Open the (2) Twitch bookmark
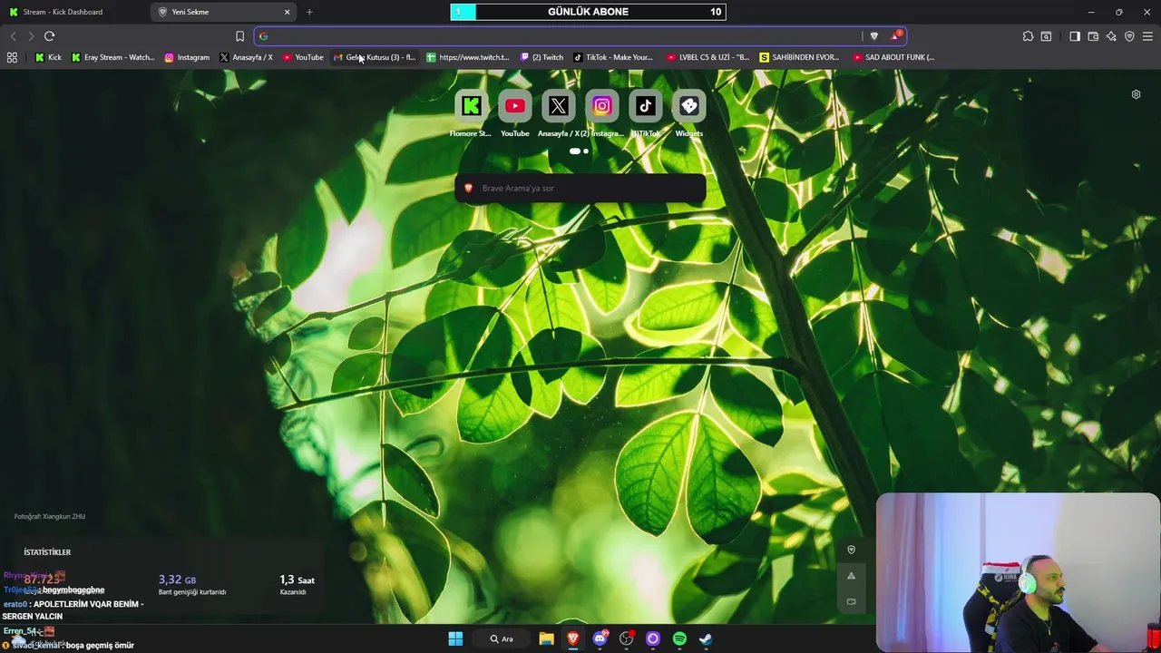 tap(541, 57)
